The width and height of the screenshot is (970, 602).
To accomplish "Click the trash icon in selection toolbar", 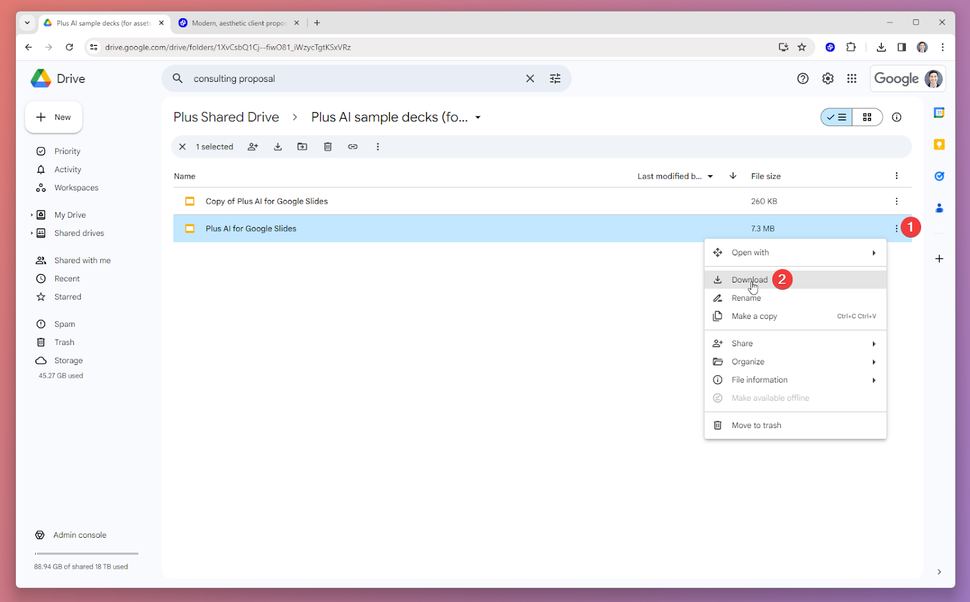I will (328, 147).
